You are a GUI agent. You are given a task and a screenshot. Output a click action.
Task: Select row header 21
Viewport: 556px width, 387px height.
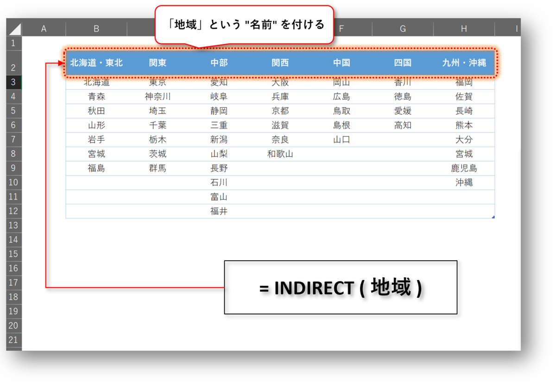pos(13,340)
